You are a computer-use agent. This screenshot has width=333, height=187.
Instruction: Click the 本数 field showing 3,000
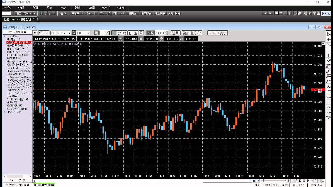[x=161, y=33]
